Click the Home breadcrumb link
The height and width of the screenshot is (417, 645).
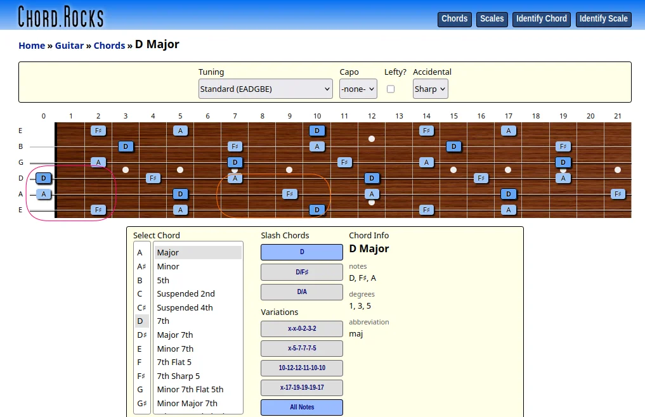point(32,46)
